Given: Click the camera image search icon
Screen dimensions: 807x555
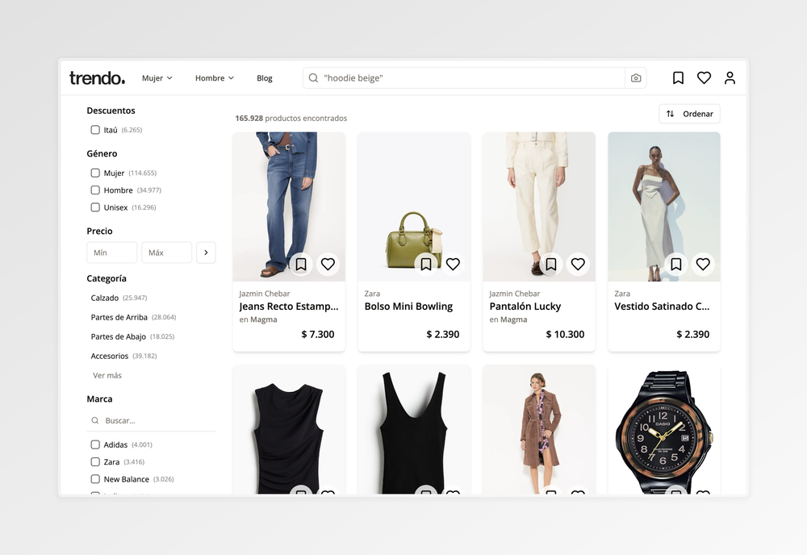Looking at the screenshot, I should [x=636, y=77].
